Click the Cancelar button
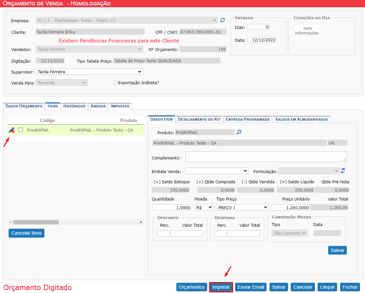Viewport: 365px width, 293px height. 303,287
